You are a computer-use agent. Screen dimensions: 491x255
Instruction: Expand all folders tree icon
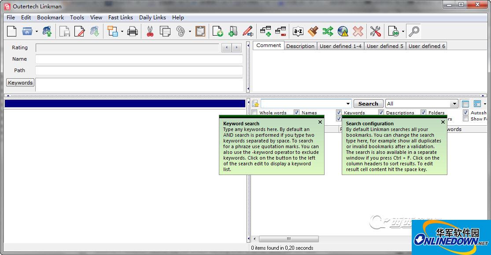click(x=265, y=31)
